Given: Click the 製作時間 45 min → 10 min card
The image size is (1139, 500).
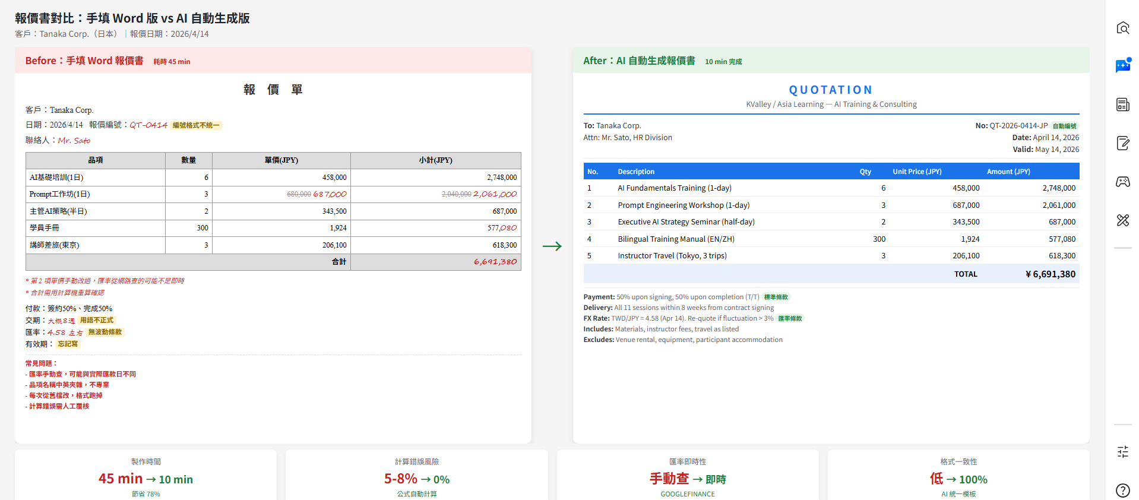Looking at the screenshot, I should coord(146,475).
